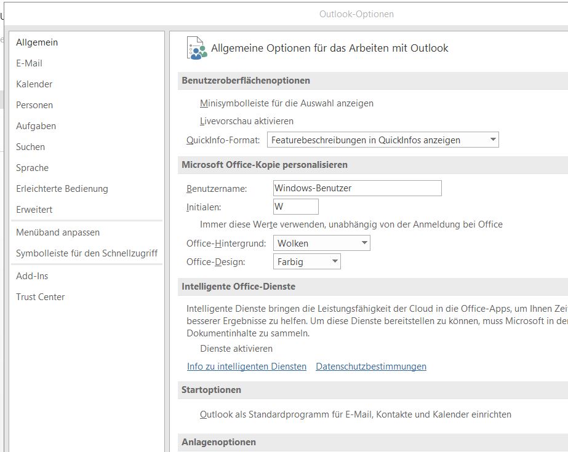Click the Anlagenoptionen section heading
568x452 pixels.
pyautogui.click(x=219, y=442)
